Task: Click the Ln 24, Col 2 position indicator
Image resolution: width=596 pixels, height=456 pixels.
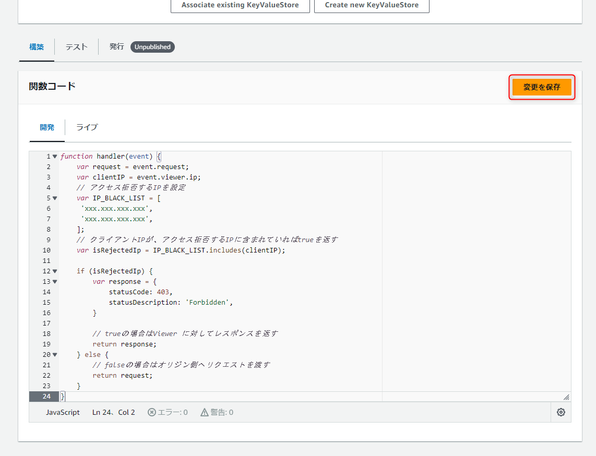Action: [x=113, y=412]
